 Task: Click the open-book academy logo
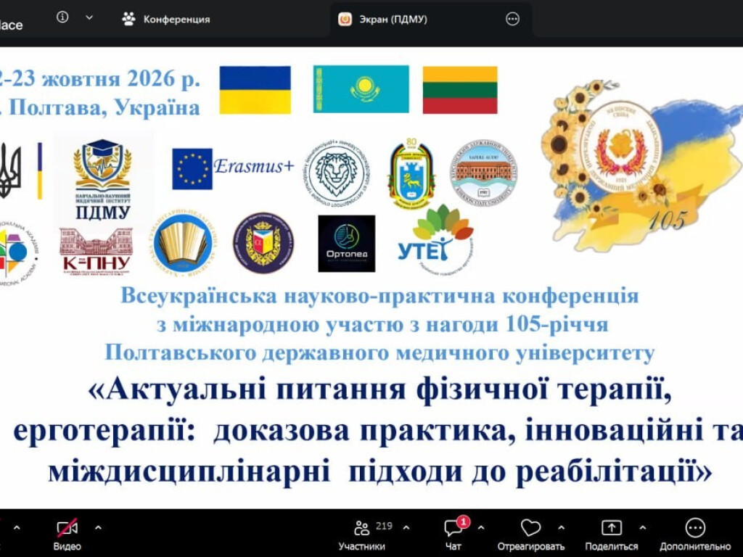click(x=184, y=244)
